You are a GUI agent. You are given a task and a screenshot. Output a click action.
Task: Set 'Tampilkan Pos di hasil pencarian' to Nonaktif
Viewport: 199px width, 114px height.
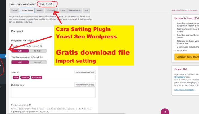pyautogui.click(x=38, y=51)
